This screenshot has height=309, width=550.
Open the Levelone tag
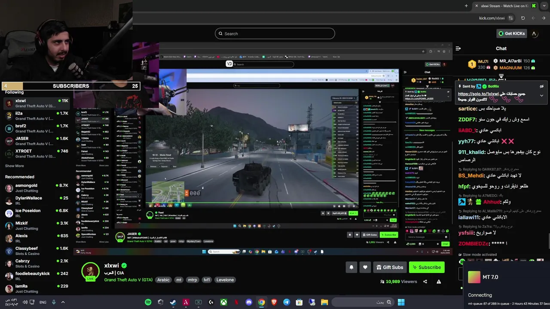pyautogui.click(x=225, y=280)
